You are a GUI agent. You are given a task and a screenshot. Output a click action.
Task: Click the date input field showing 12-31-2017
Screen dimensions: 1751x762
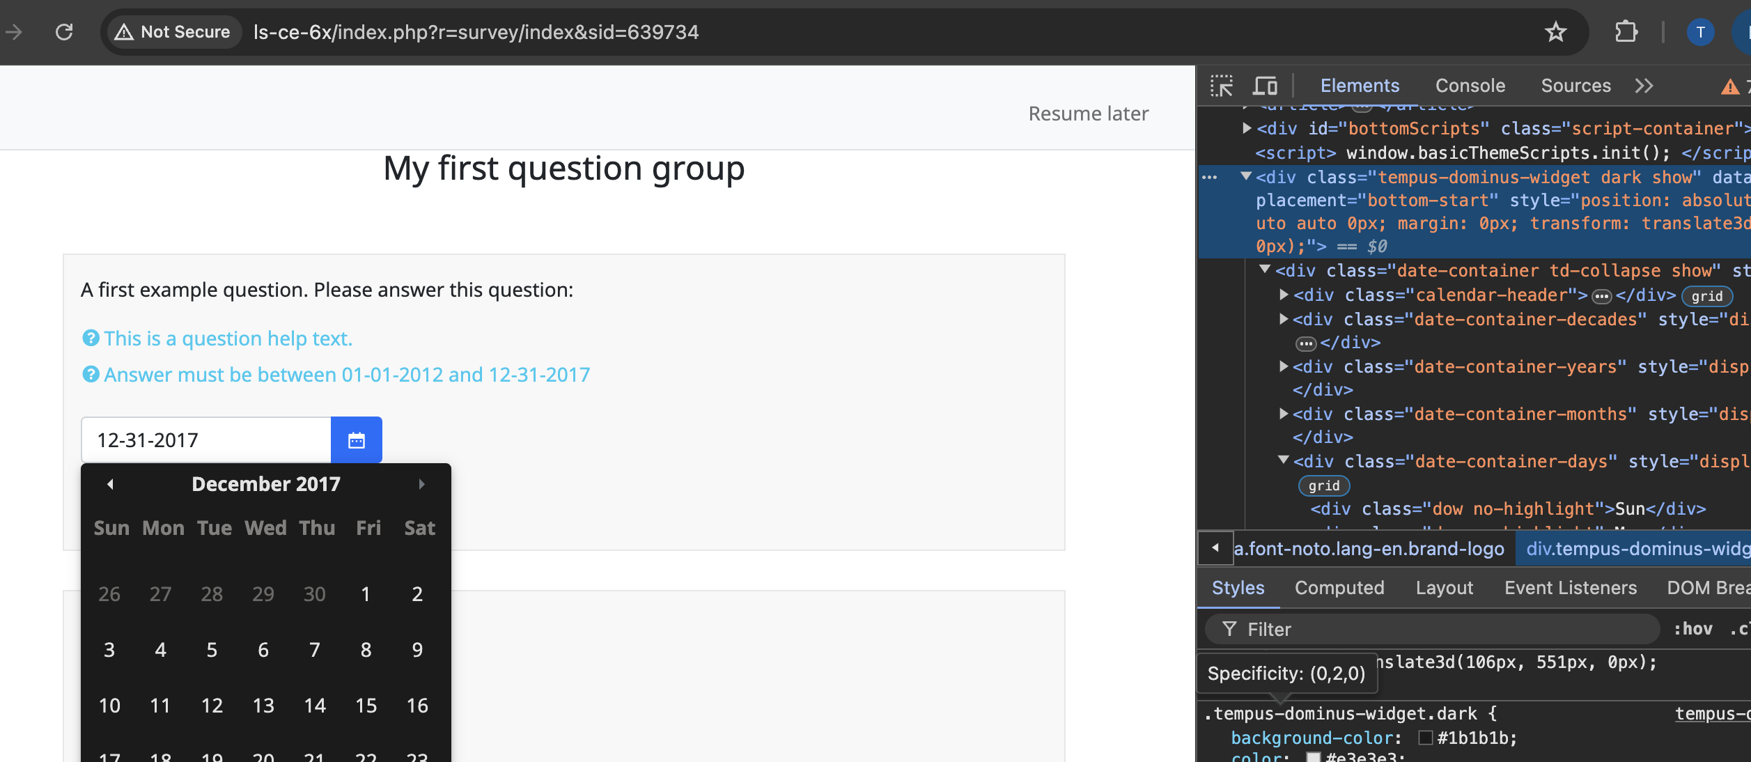[206, 440]
